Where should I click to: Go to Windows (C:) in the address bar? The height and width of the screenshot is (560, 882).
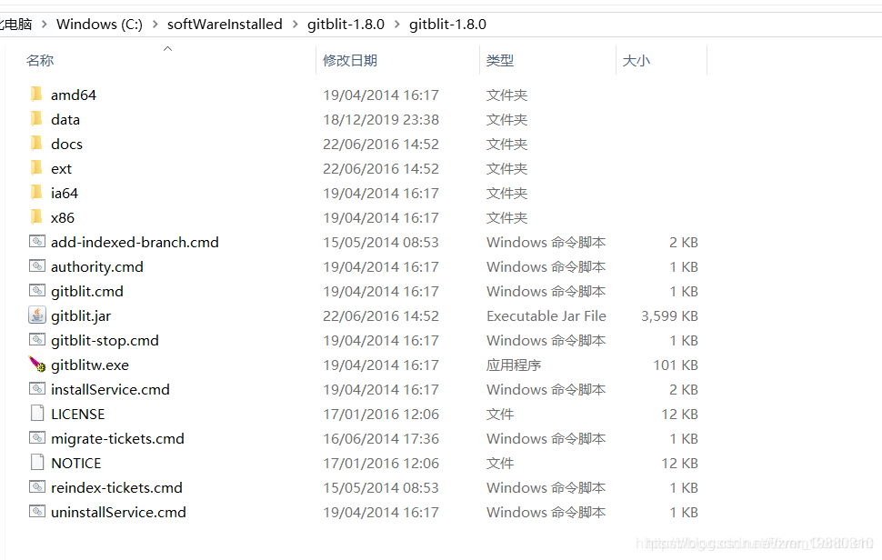[x=99, y=25]
